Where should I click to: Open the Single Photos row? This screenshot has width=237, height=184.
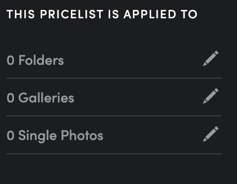(x=114, y=135)
